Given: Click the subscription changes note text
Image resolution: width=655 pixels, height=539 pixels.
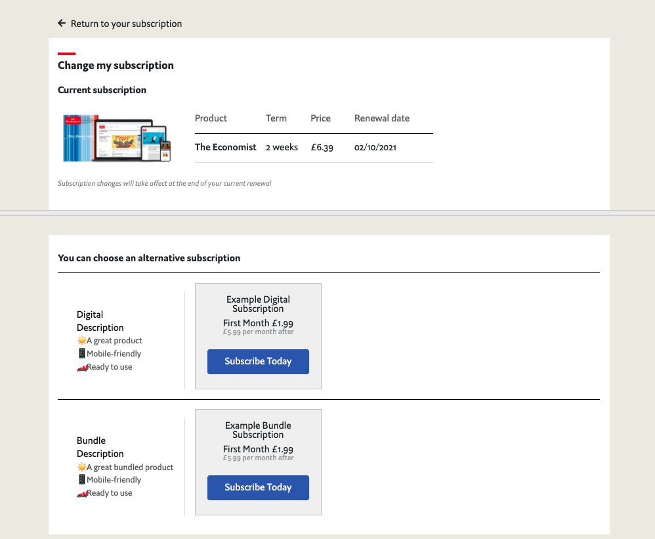Looking at the screenshot, I should 165,183.
